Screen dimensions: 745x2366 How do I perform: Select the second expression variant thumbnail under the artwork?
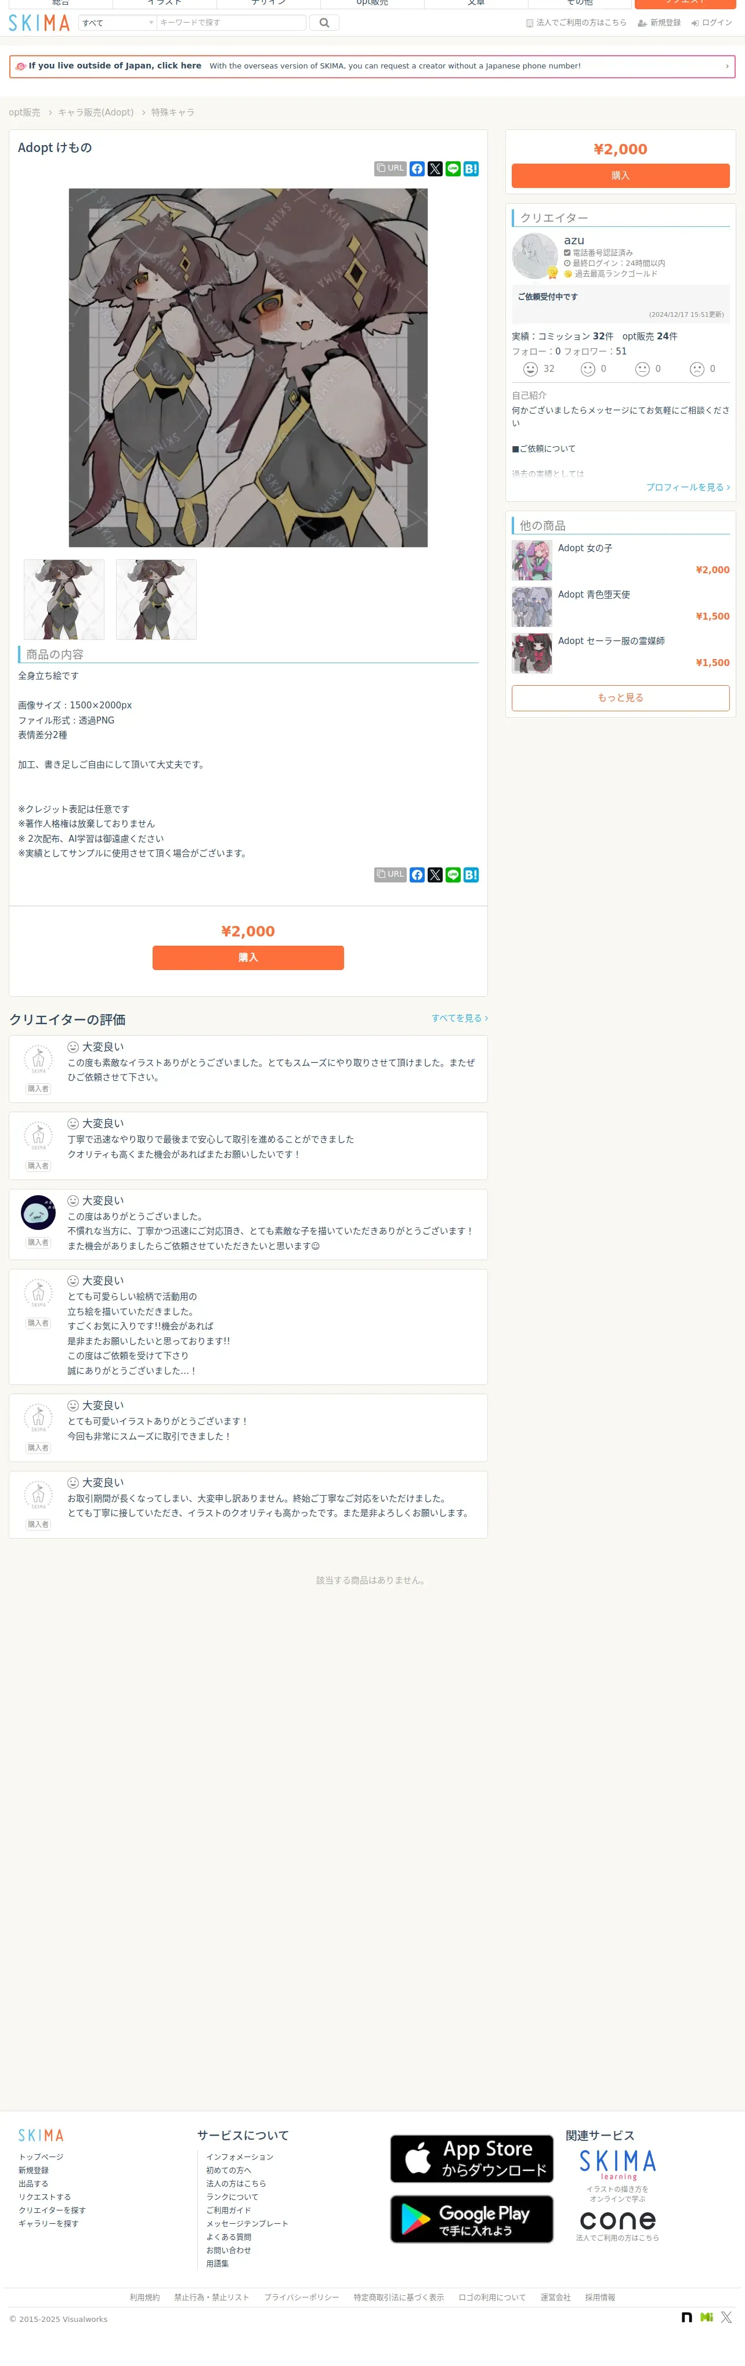(x=156, y=600)
